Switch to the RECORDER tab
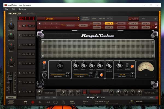 15,14
